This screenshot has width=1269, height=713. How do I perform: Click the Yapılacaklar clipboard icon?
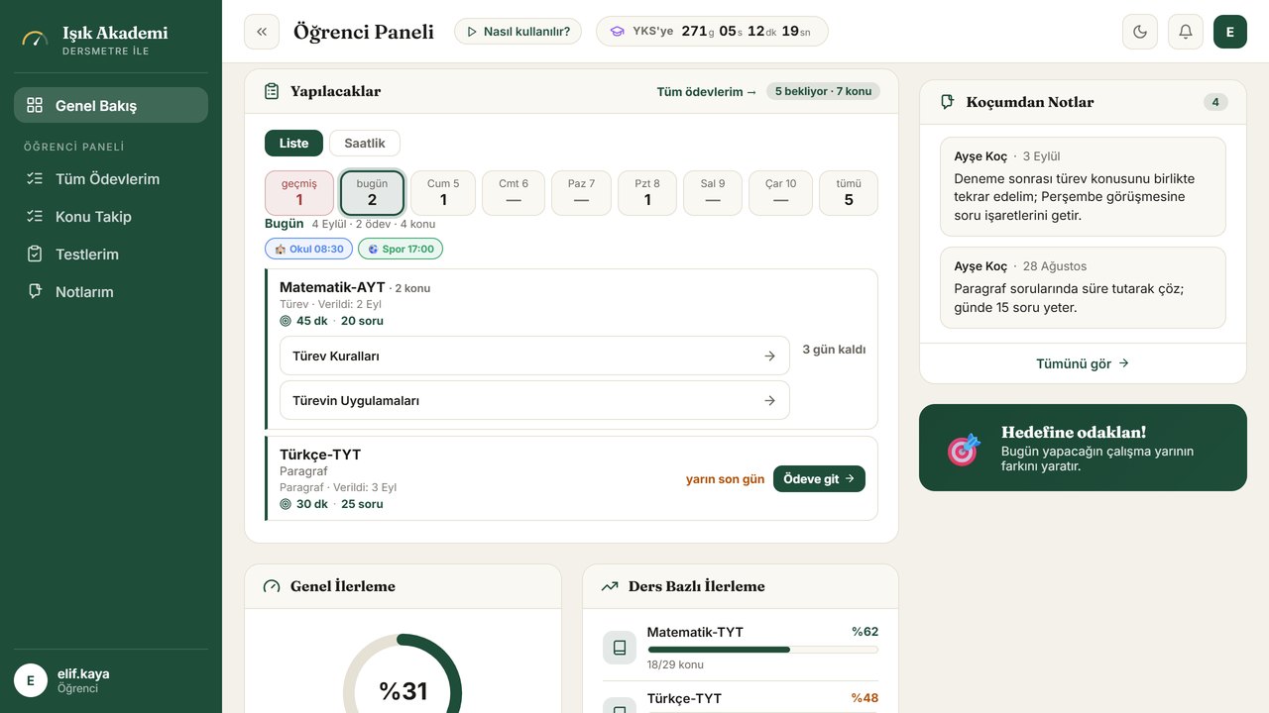click(272, 91)
